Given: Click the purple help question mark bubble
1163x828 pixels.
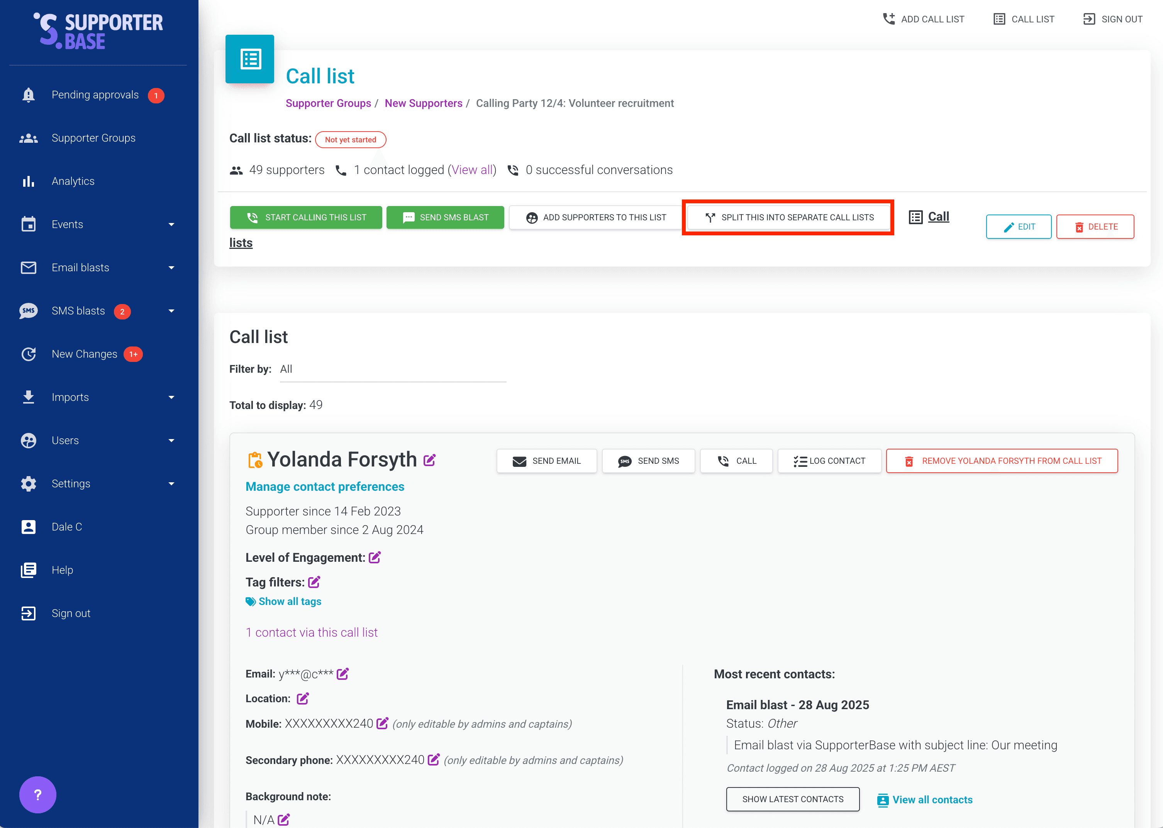Looking at the screenshot, I should (37, 794).
